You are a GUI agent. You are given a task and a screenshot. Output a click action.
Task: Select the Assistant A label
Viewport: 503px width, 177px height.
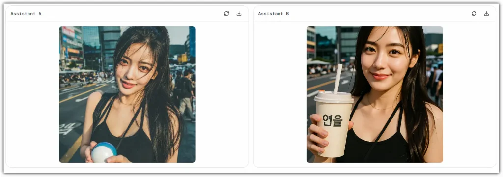26,14
